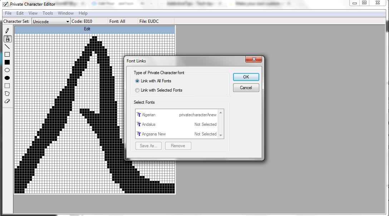Cancel the Font Links dialog
The width and height of the screenshot is (389, 216).
(246, 88)
